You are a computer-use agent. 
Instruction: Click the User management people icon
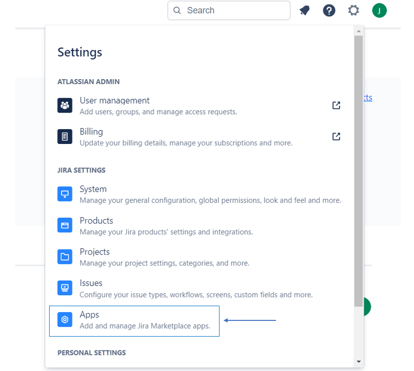tap(65, 105)
